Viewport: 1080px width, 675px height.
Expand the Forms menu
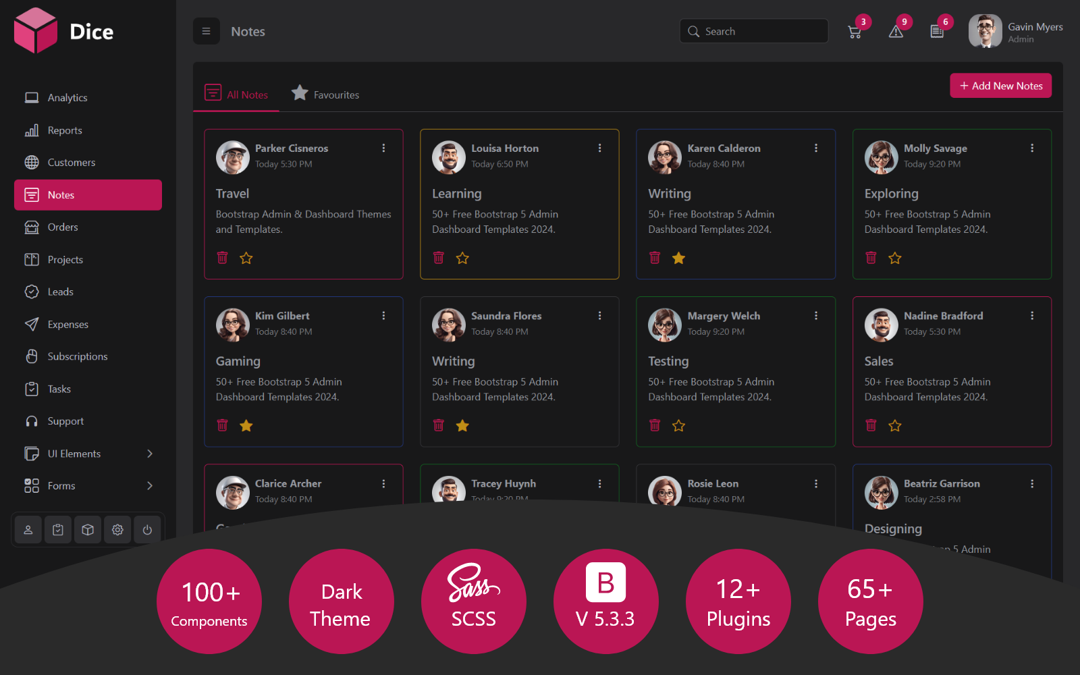[61, 485]
